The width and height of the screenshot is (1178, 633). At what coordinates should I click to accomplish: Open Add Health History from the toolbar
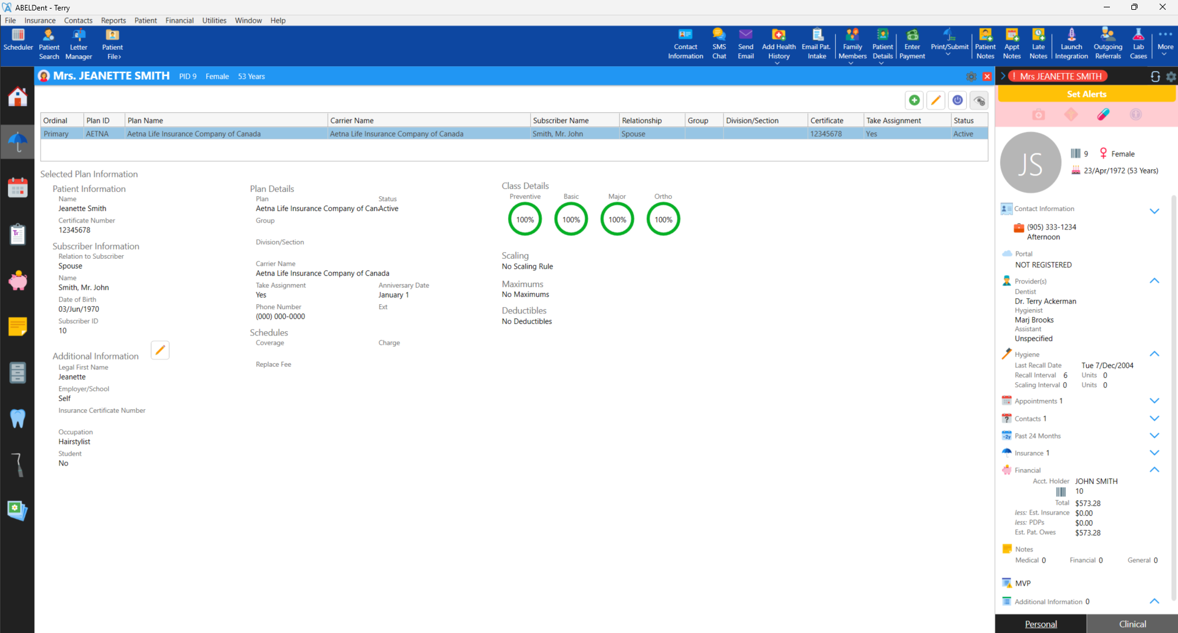(779, 41)
